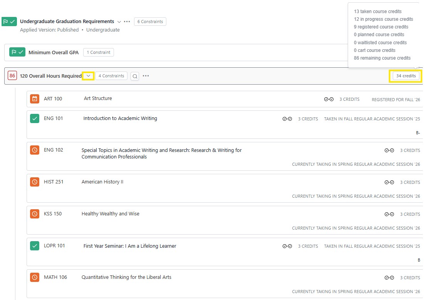The height and width of the screenshot is (300, 424).
Task: Select the ART 100 course code
Action: coord(53,99)
